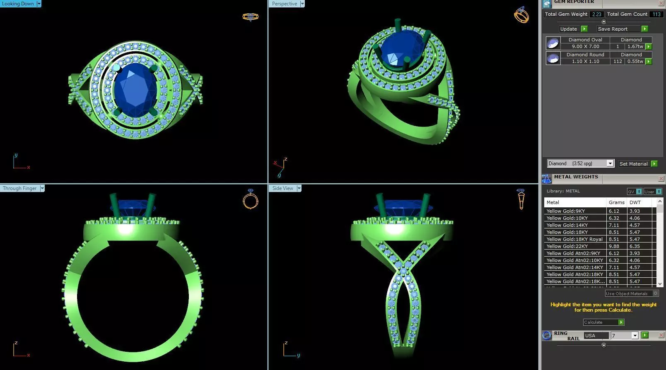Collapse Gem Reporter panel with arrow handle
The height and width of the screenshot is (370, 666).
pyautogui.click(x=603, y=22)
